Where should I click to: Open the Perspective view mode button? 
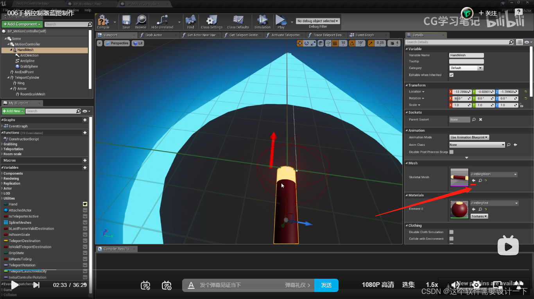(x=117, y=43)
